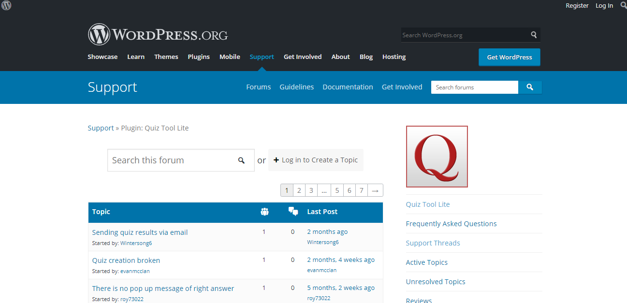Open Get Involved in Support sub-navigation
627x303 pixels.
402,87
